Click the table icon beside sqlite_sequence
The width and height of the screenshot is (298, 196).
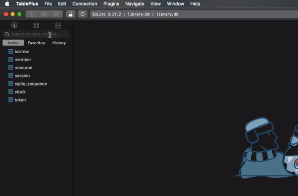coord(10,84)
